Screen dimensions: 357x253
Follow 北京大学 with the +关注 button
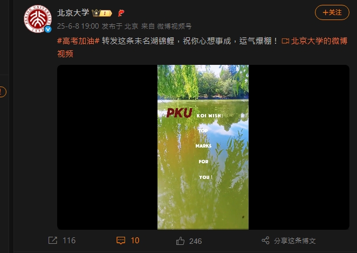332,12
